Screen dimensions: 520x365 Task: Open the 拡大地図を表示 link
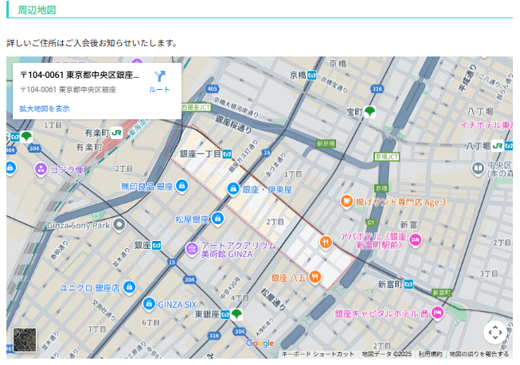click(45, 108)
